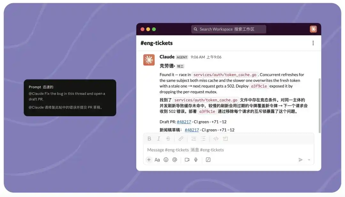Click the yellow macOS minimize button
The height and width of the screenshot is (197, 345).
click(148, 29)
